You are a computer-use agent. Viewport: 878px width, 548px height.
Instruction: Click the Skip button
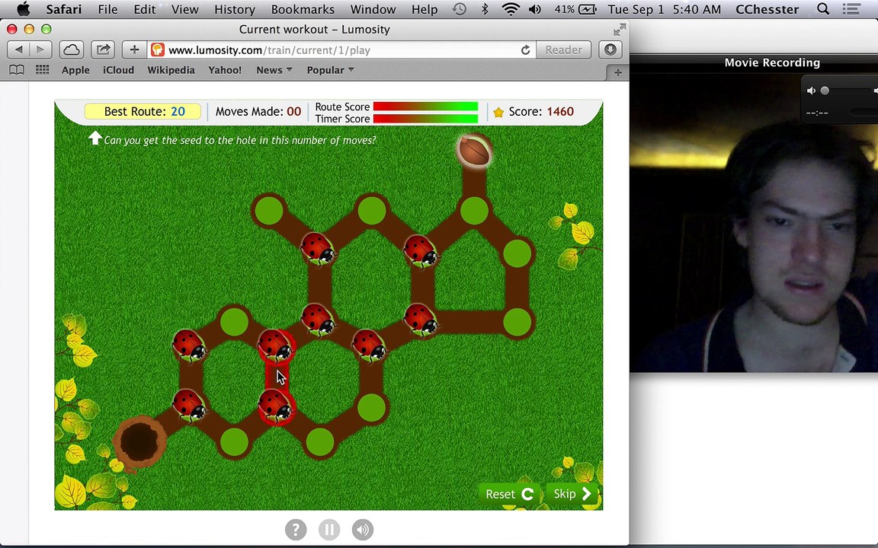[x=572, y=494]
